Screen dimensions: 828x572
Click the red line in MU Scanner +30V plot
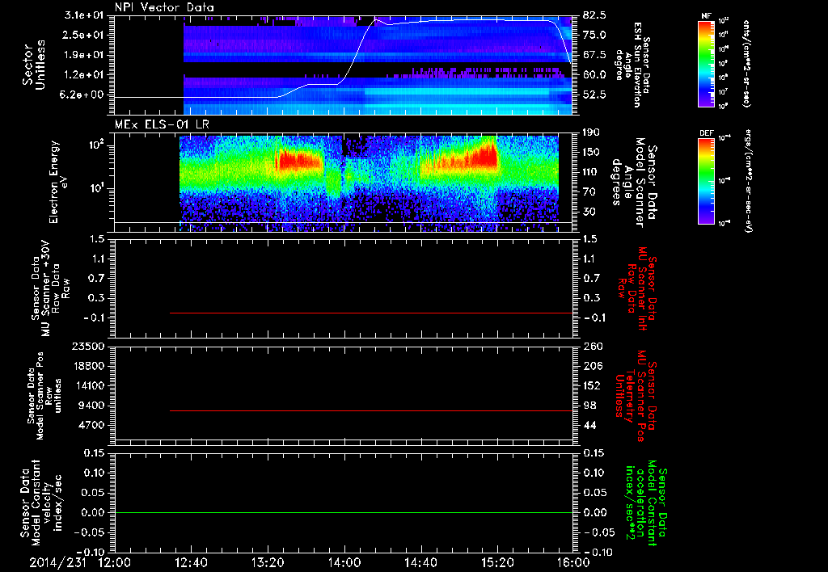coord(370,313)
